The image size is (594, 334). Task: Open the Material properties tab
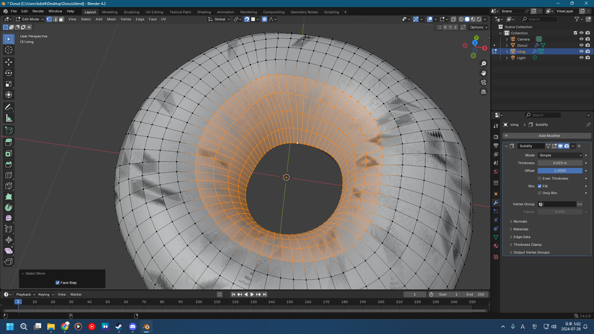click(x=496, y=246)
